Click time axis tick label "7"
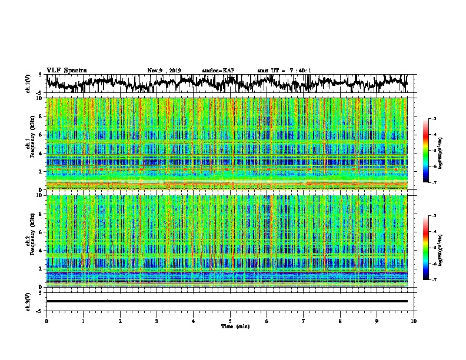The height and width of the screenshot is (360, 466). [x=304, y=321]
